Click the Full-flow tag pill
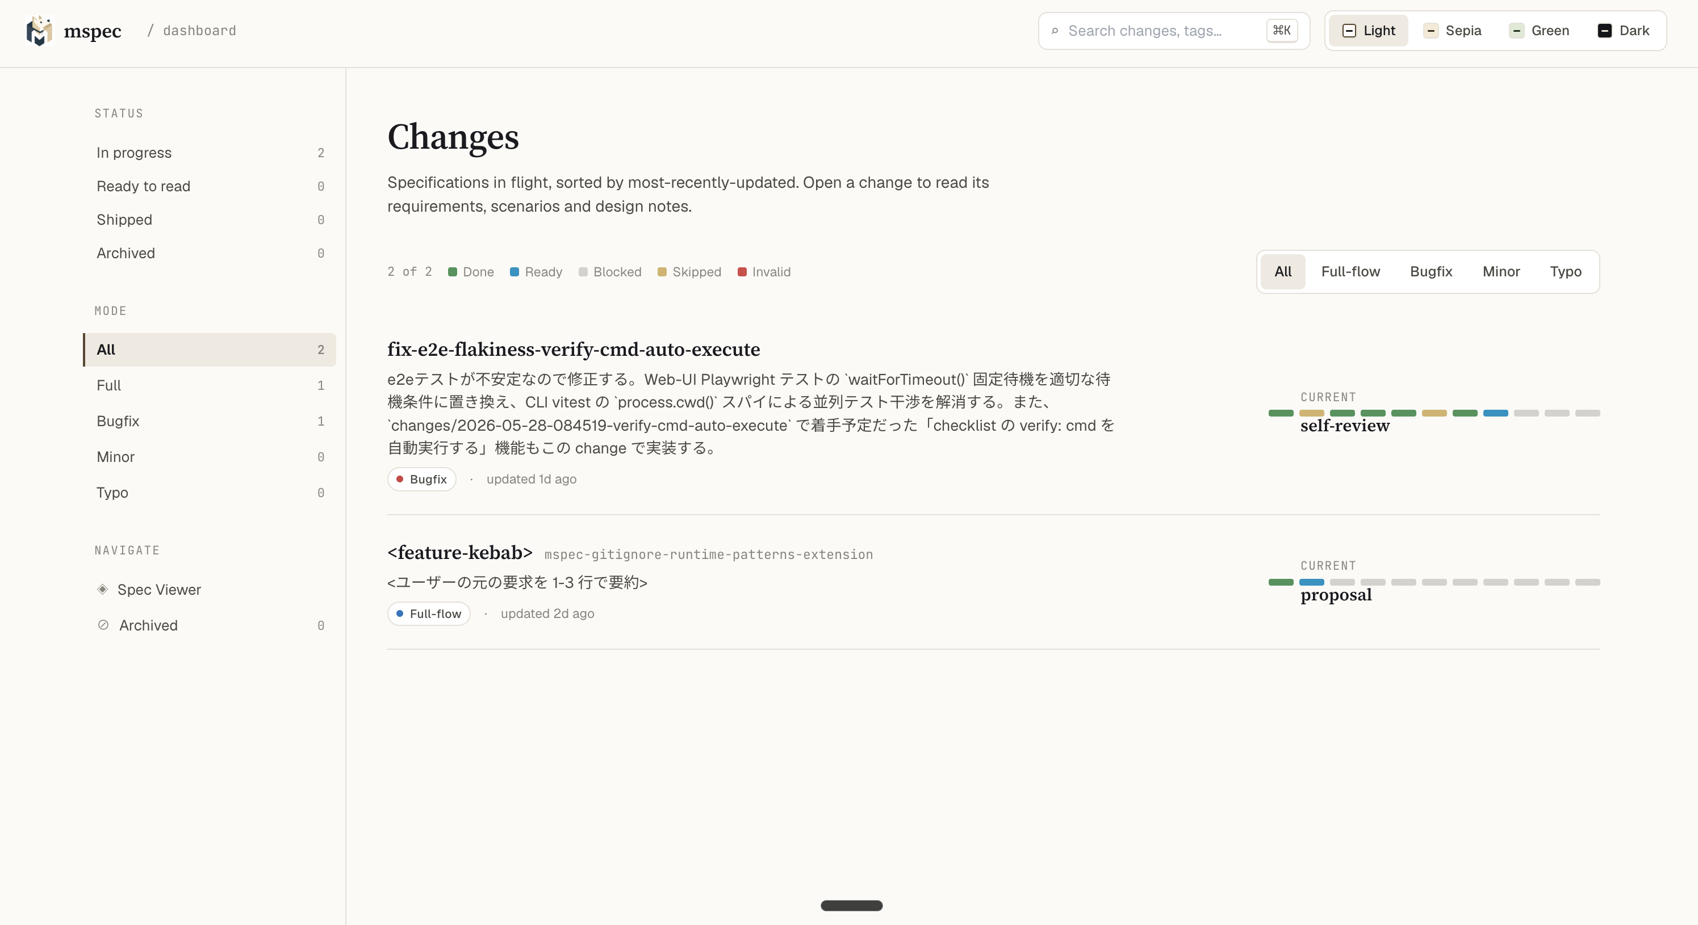 [429, 614]
